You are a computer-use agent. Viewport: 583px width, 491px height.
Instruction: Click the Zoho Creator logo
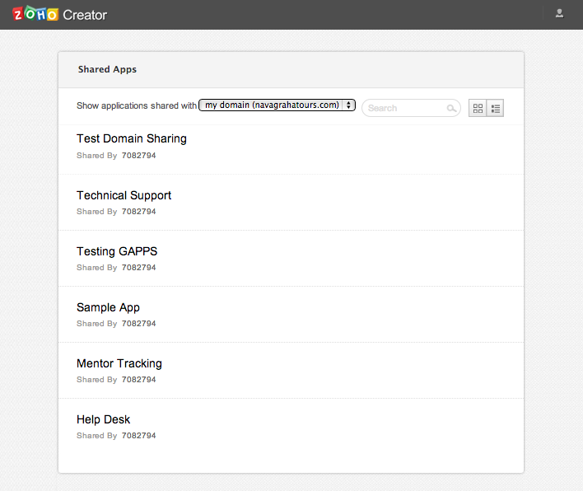[x=59, y=14]
